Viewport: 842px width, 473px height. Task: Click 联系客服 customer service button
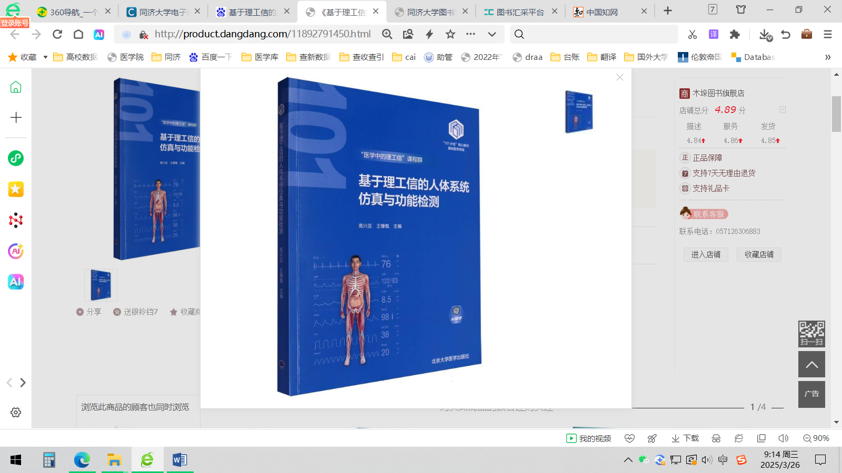tap(704, 213)
